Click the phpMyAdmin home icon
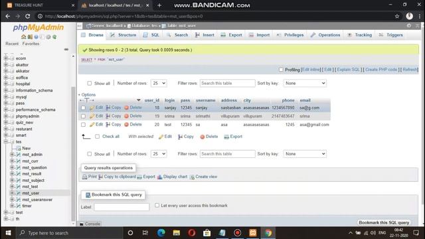Image resolution: width=425 pixels, height=239 pixels. click(x=24, y=37)
